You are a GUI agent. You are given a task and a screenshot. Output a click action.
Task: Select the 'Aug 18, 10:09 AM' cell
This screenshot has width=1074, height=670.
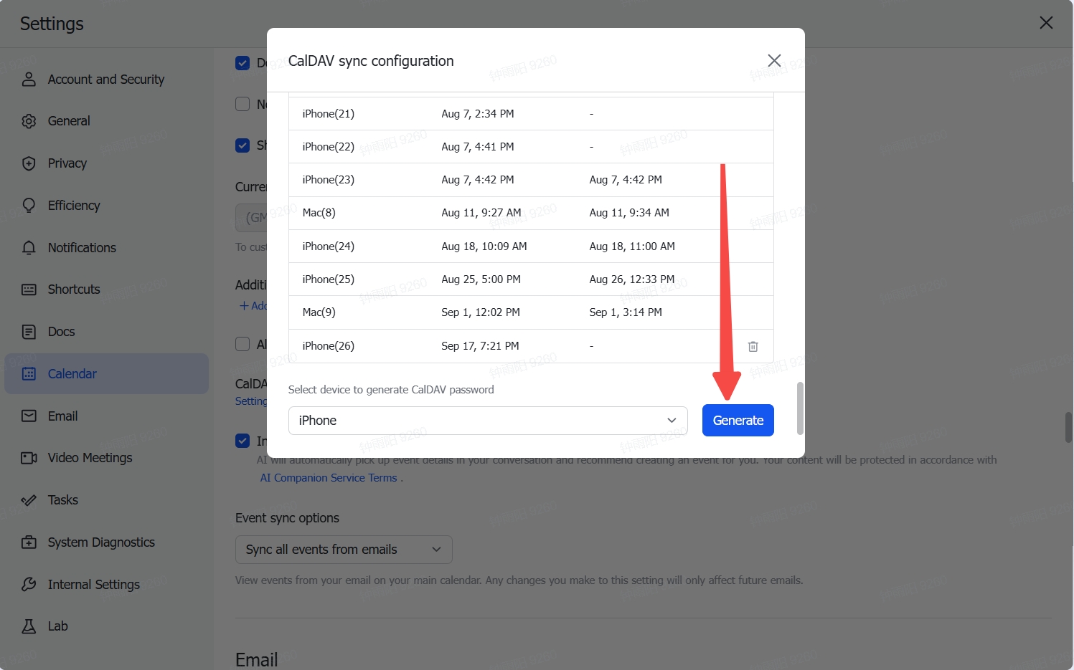pos(484,247)
